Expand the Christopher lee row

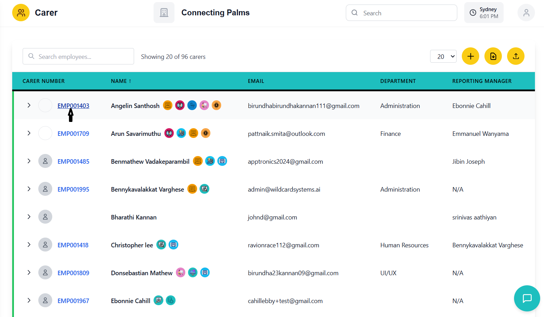29,245
